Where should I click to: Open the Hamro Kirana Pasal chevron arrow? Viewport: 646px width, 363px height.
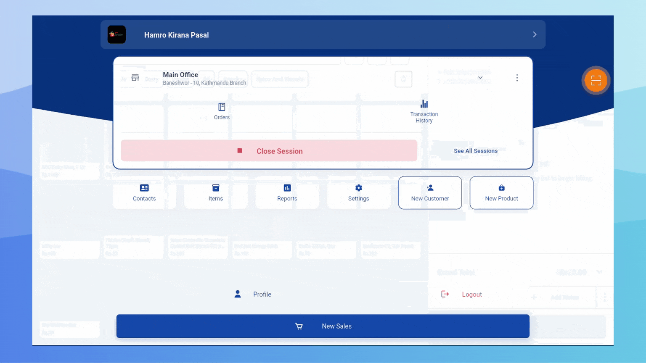coord(535,34)
